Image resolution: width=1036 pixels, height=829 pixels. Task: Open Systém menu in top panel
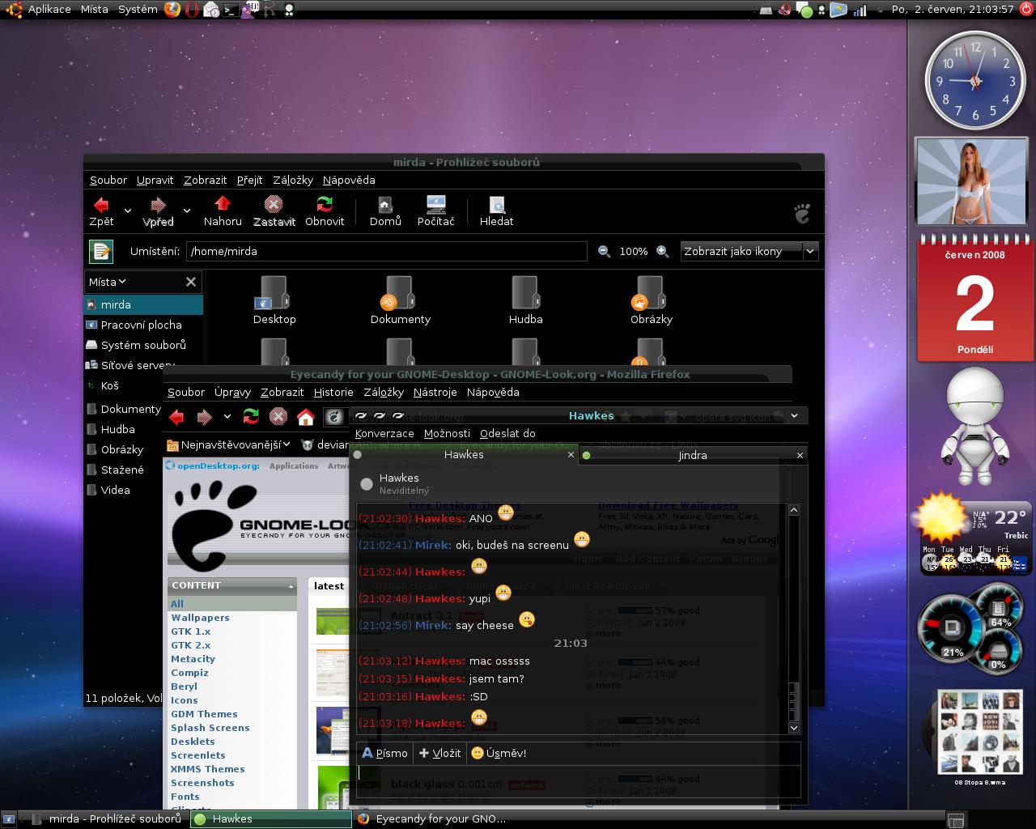[138, 10]
